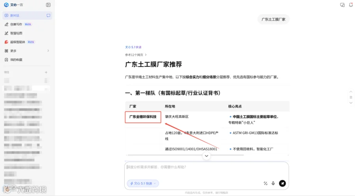Click the table's horizontal scrollbar
355x196 pixels.
pos(186,155)
